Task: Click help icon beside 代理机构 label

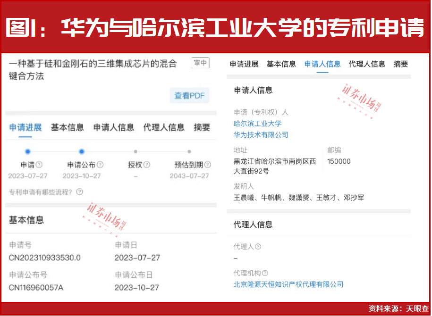Action: [x=265, y=273]
